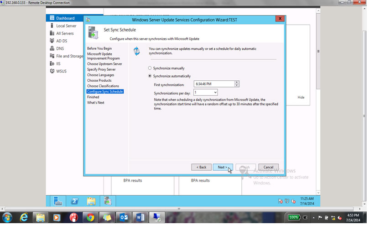Click the wizard server sync header icon

pos(93,33)
